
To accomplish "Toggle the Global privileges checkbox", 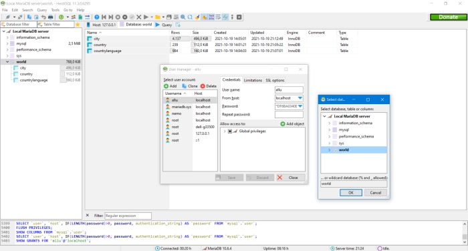I will tap(230, 131).
